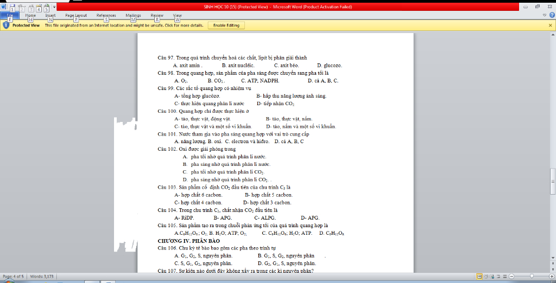Click the Print Preview icon with keytip 5
Screen dimensions: 556x283
(47, 7)
